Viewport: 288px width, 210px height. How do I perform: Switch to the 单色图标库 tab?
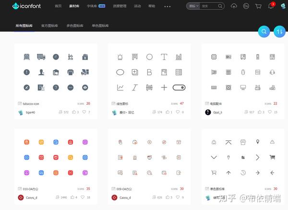coord(100,25)
